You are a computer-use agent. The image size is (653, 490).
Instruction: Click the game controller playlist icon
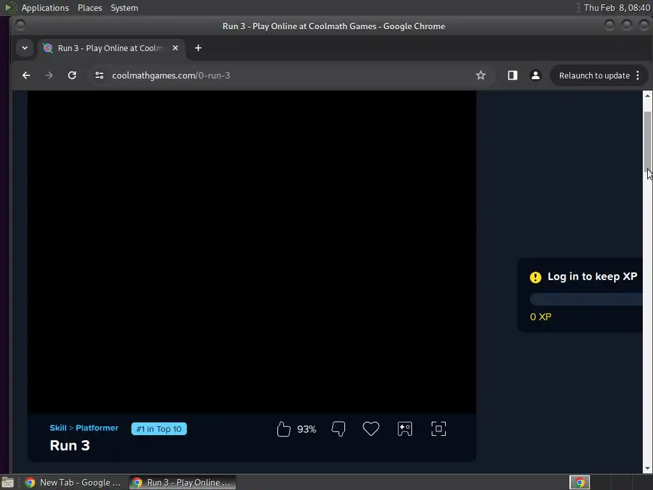point(405,429)
